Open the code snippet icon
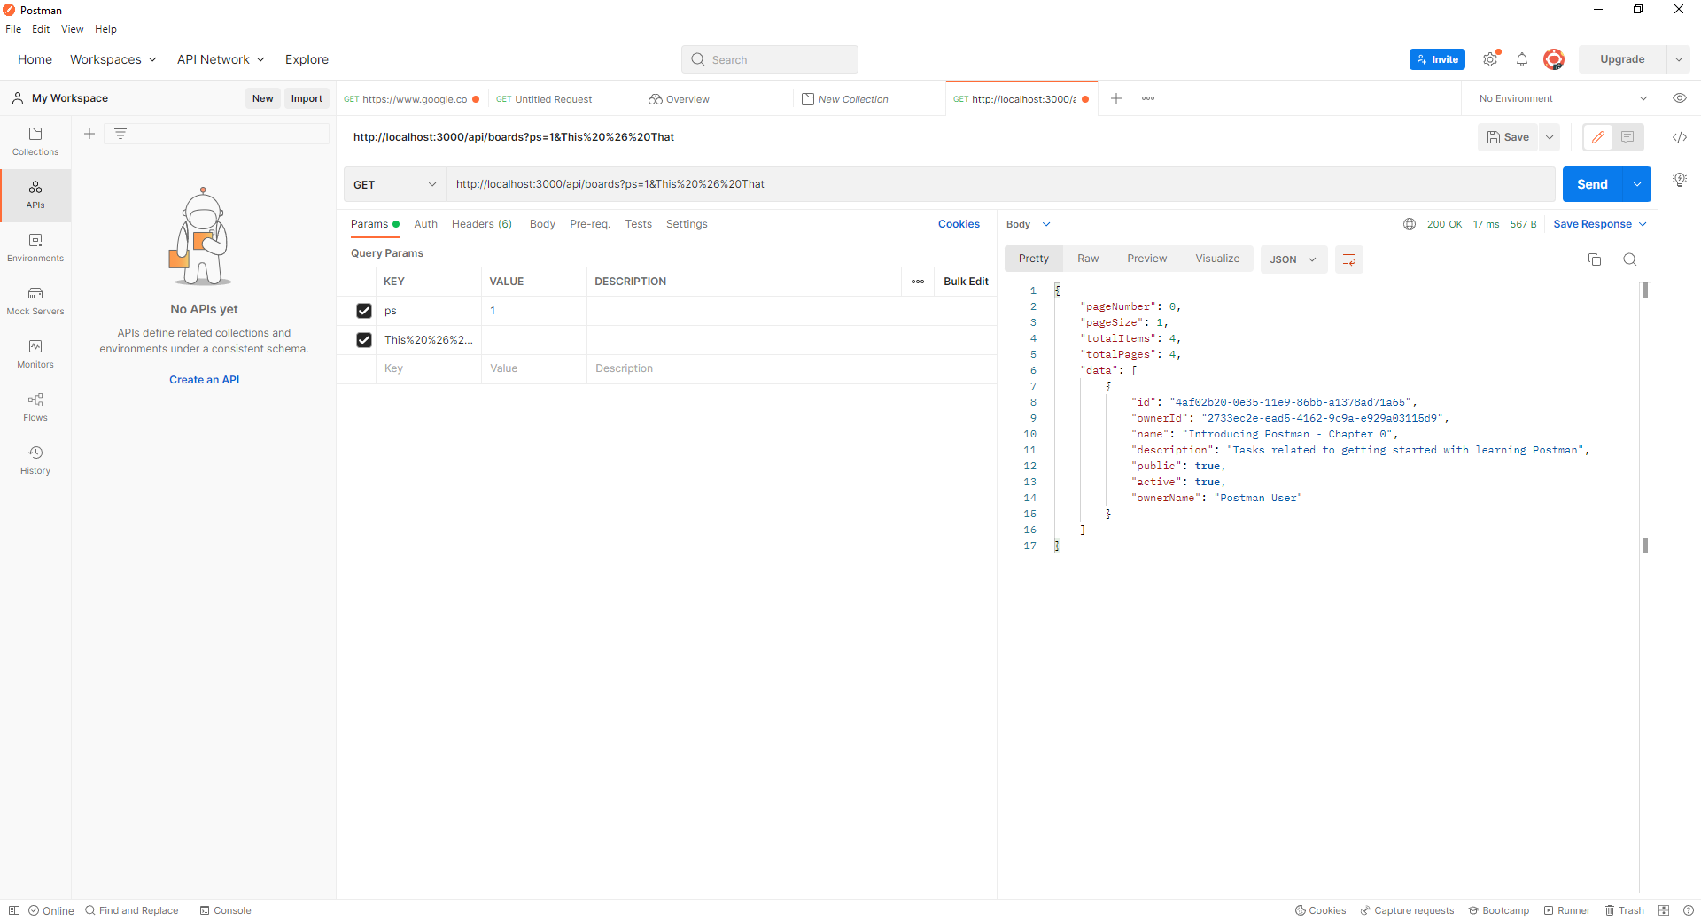 (x=1680, y=137)
